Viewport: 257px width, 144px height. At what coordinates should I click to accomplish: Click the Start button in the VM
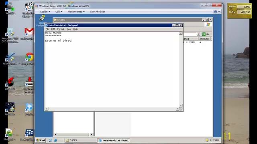(x=41, y=140)
